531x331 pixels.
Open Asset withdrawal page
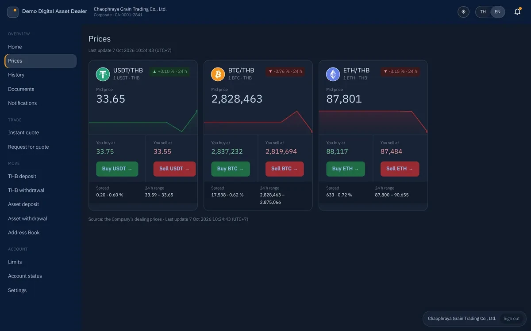click(x=41, y=218)
